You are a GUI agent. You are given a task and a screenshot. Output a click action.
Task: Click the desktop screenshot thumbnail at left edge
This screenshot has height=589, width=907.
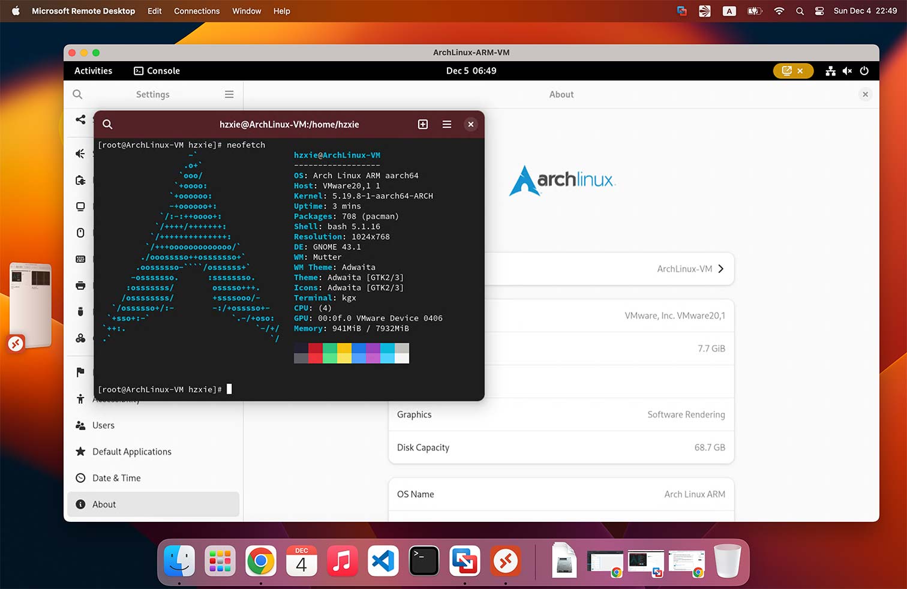(x=31, y=305)
